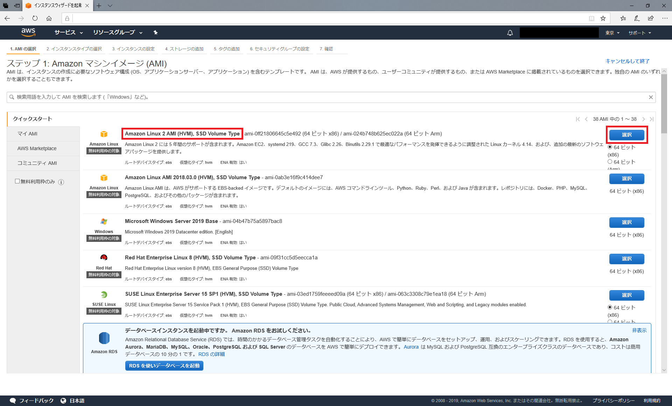Viewport: 672px width, 406px height.
Task: Click the AWS logo home icon
Action: (28, 32)
